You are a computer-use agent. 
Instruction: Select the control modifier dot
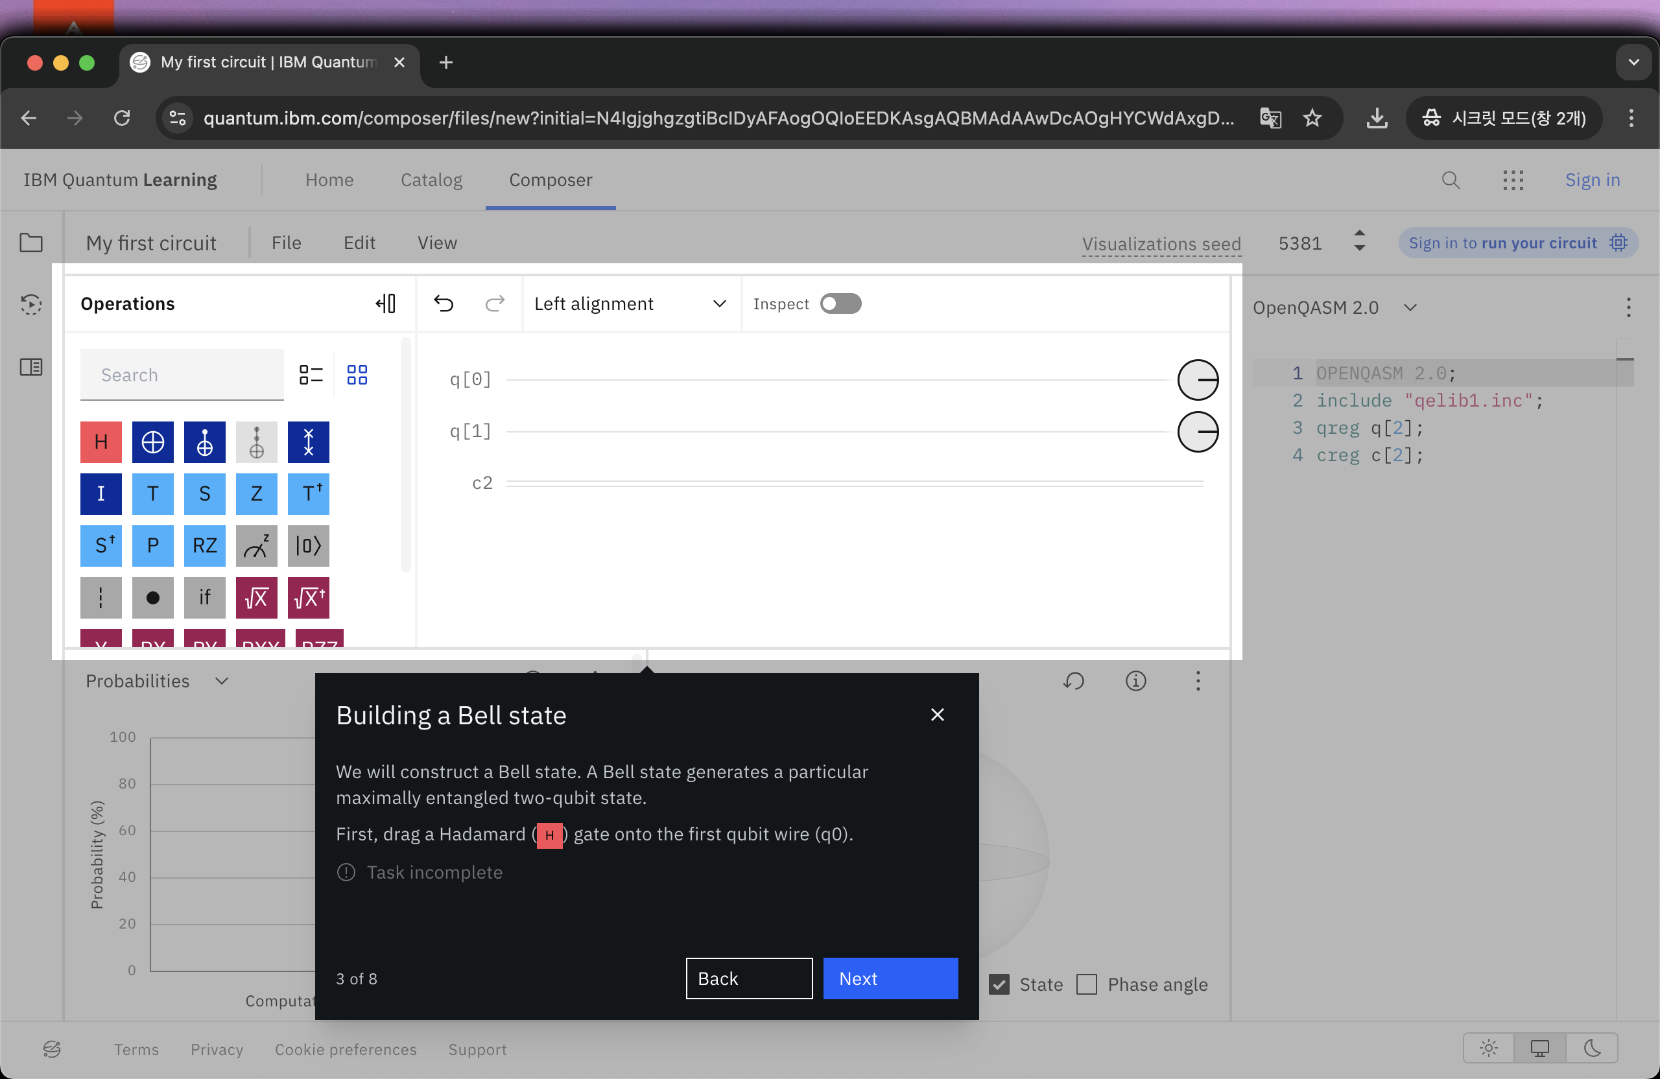(153, 598)
